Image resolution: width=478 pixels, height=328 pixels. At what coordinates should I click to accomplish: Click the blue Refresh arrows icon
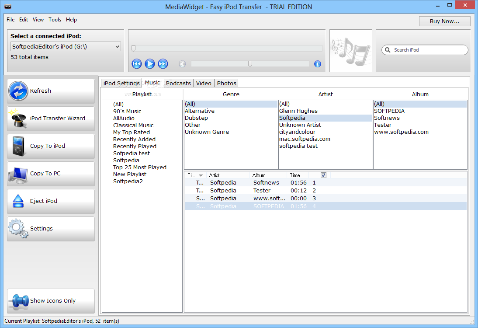pos(18,91)
